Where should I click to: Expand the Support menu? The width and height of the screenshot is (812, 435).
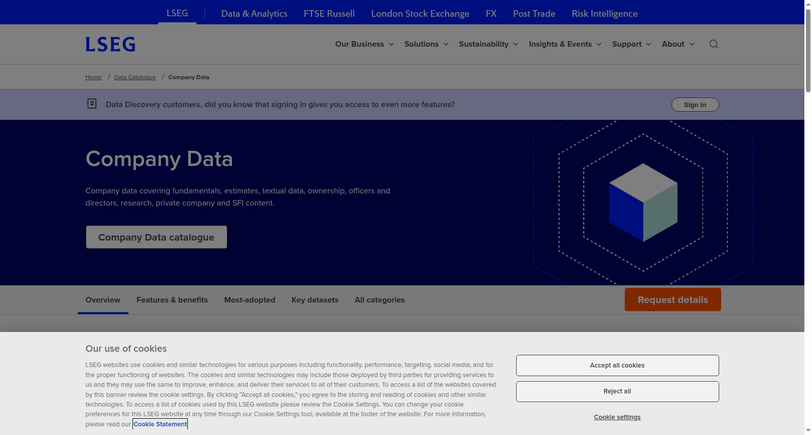click(x=631, y=44)
